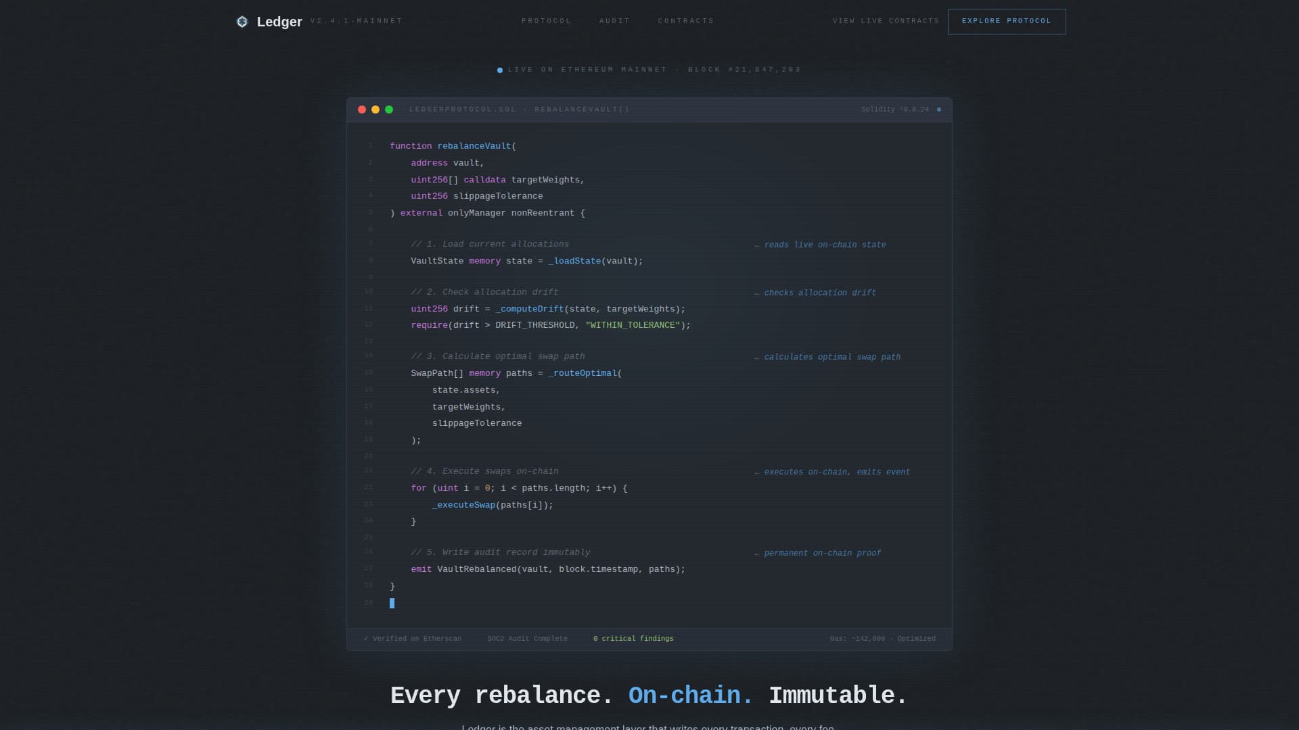Click the state.assets, argument line
The width and height of the screenshot is (1299, 730).
(x=466, y=390)
